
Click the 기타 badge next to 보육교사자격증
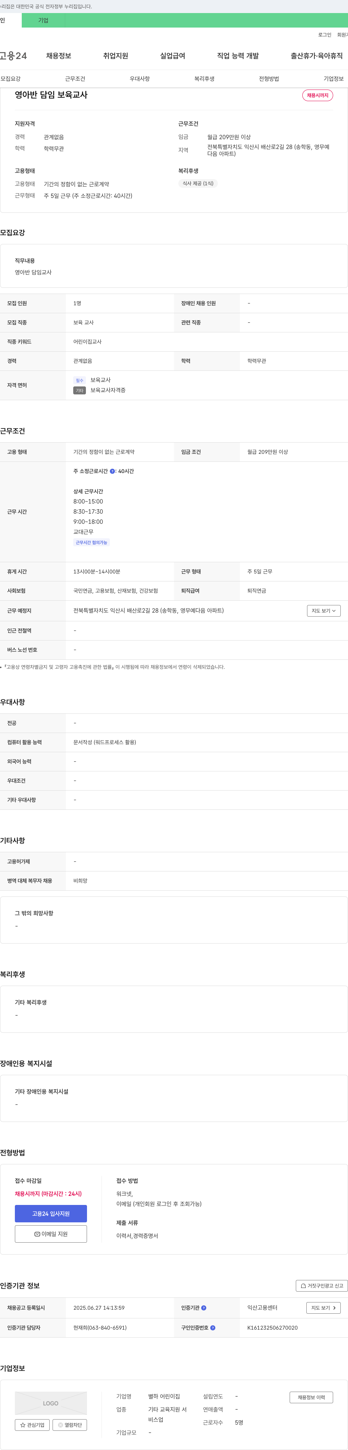[79, 391]
